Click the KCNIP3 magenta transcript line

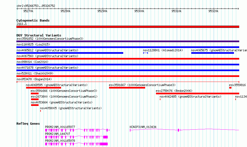coord(185,130)
